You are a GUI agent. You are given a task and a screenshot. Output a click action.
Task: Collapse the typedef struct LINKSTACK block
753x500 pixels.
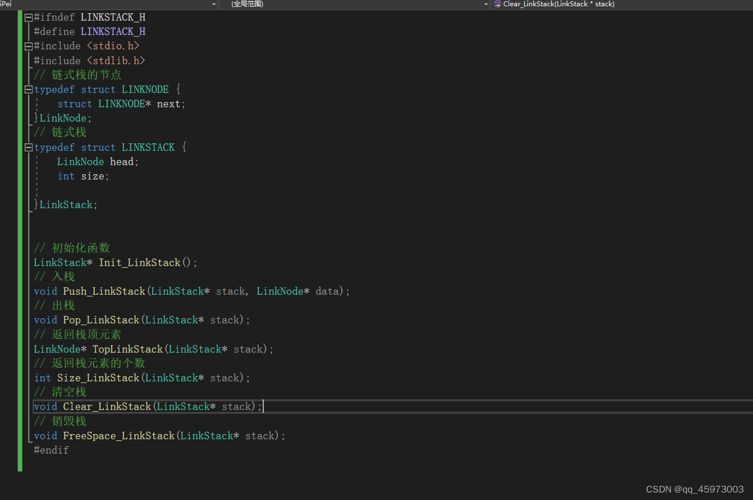[29, 148]
